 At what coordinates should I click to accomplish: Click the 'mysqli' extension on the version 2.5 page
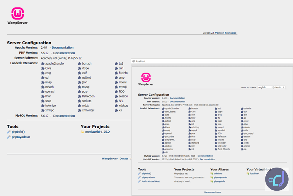click(123, 87)
